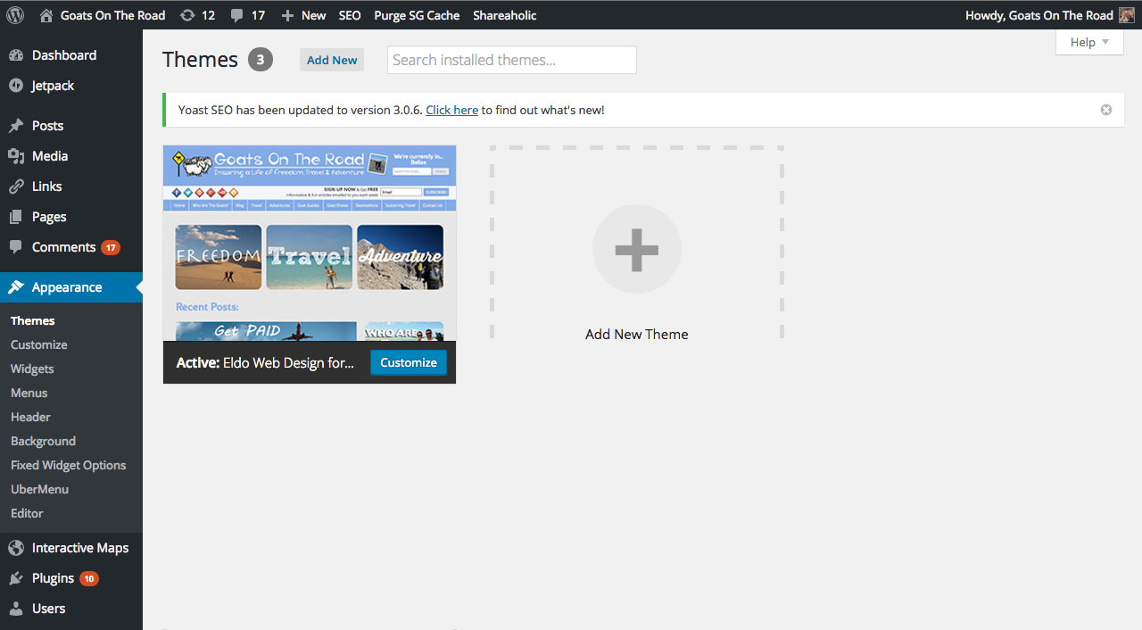Click the large plus circle to add theme

[x=637, y=249]
